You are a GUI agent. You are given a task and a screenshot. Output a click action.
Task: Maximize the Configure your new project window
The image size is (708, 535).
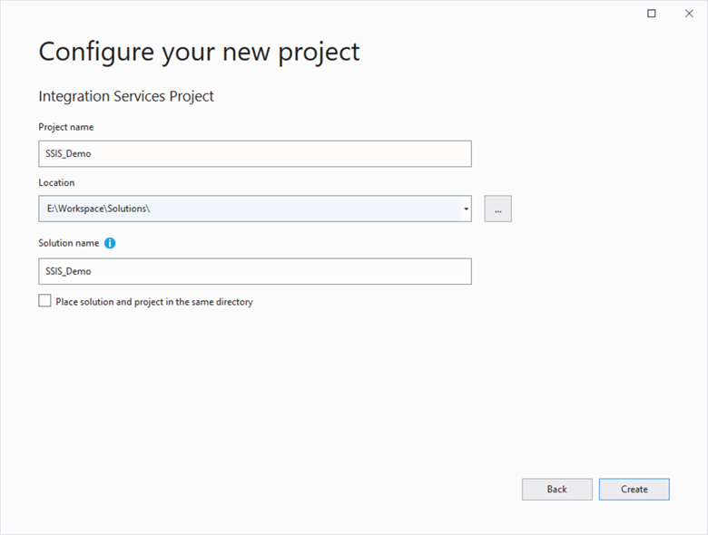click(652, 14)
